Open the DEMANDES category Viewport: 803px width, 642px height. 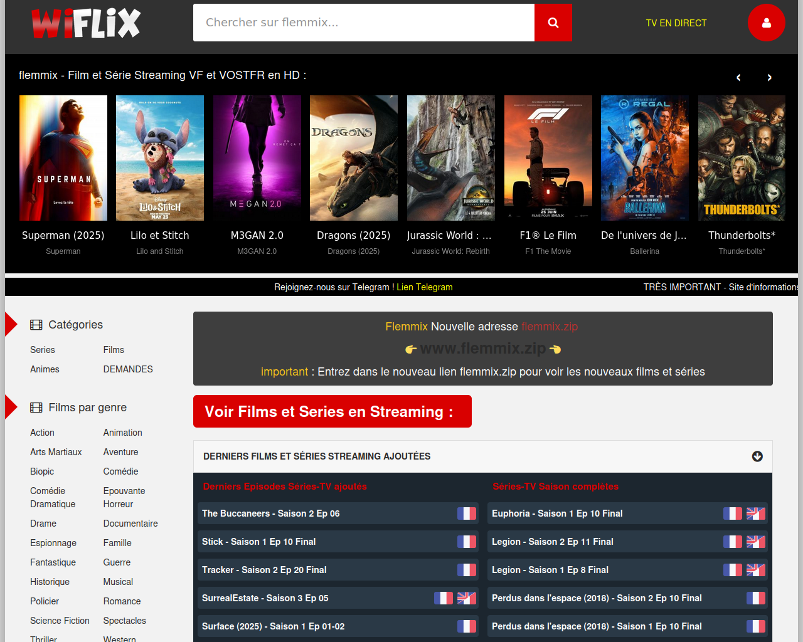coord(128,369)
